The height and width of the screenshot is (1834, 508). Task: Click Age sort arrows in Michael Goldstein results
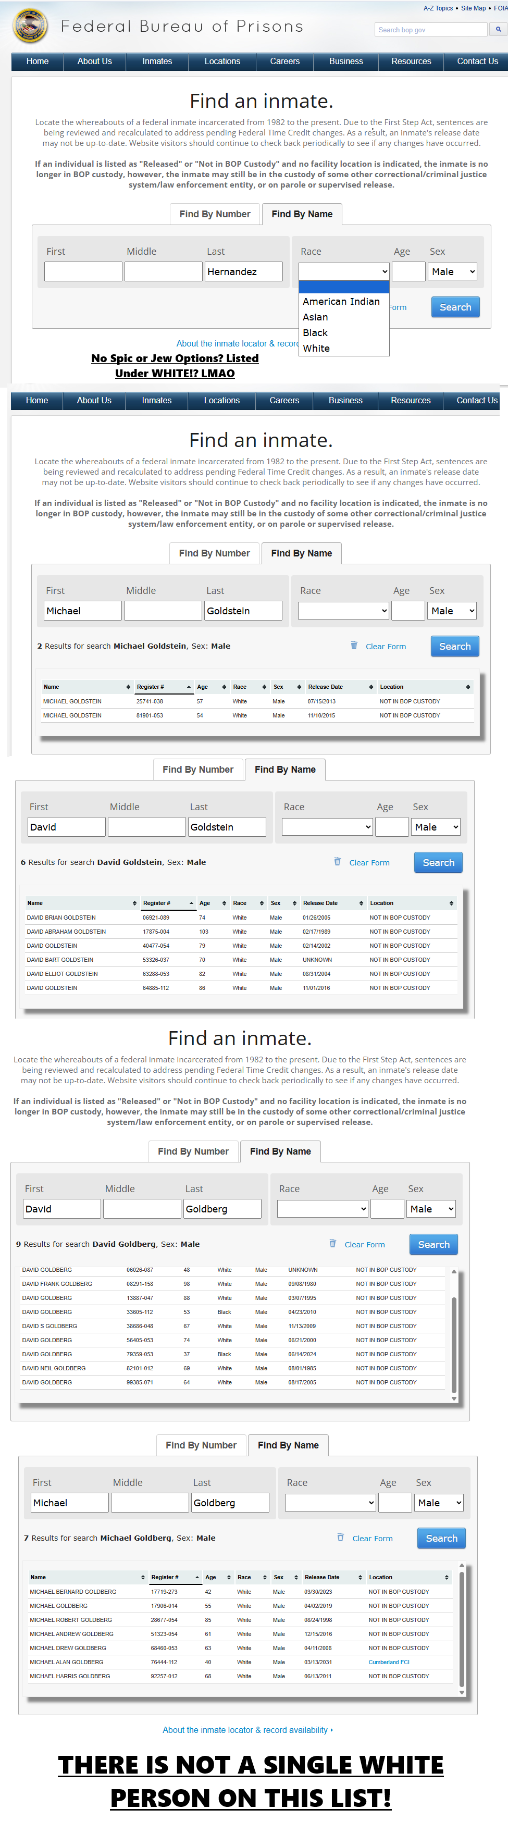(224, 687)
